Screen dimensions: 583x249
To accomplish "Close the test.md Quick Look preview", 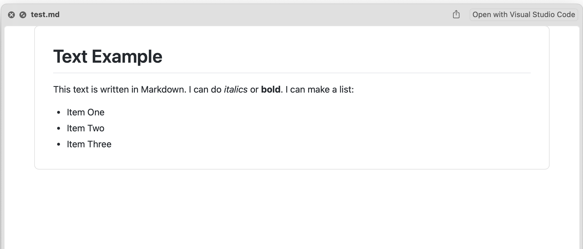I will coord(11,15).
